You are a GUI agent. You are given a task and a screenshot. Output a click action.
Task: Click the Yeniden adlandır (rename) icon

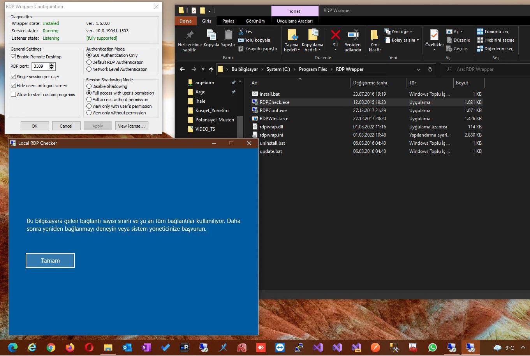click(x=353, y=35)
